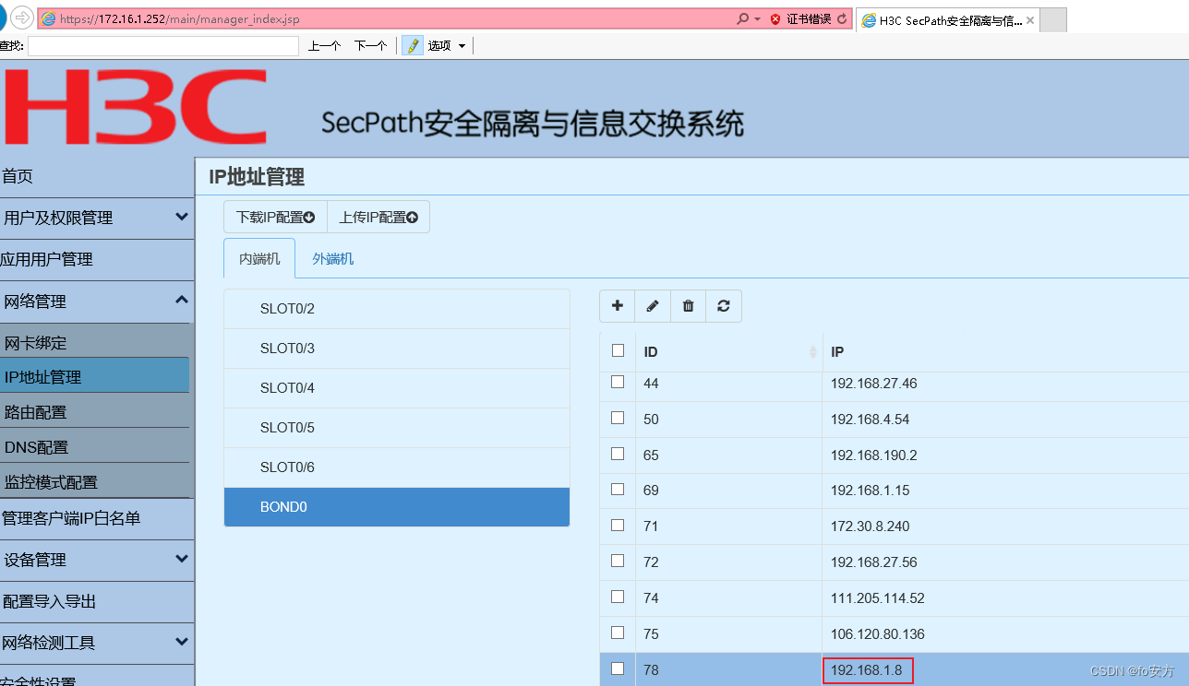Click the browser forward arrow button
Viewport: 1189px width, 686px height.
coord(22,18)
